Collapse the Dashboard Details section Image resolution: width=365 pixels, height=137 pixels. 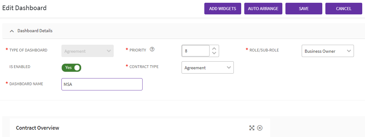pyautogui.click(x=12, y=31)
